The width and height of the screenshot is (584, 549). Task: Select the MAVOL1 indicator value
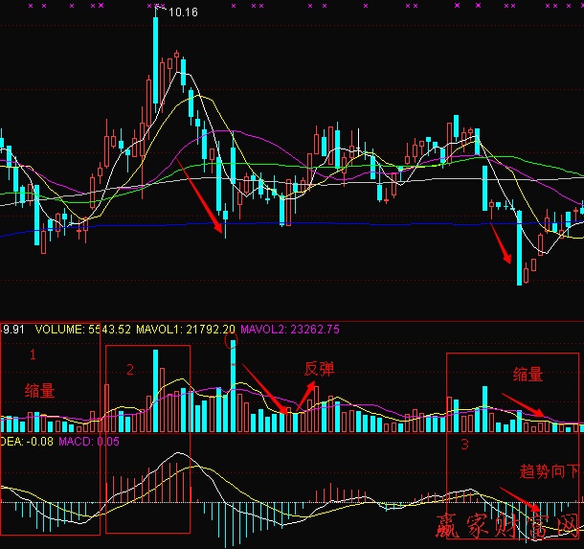tap(174, 329)
